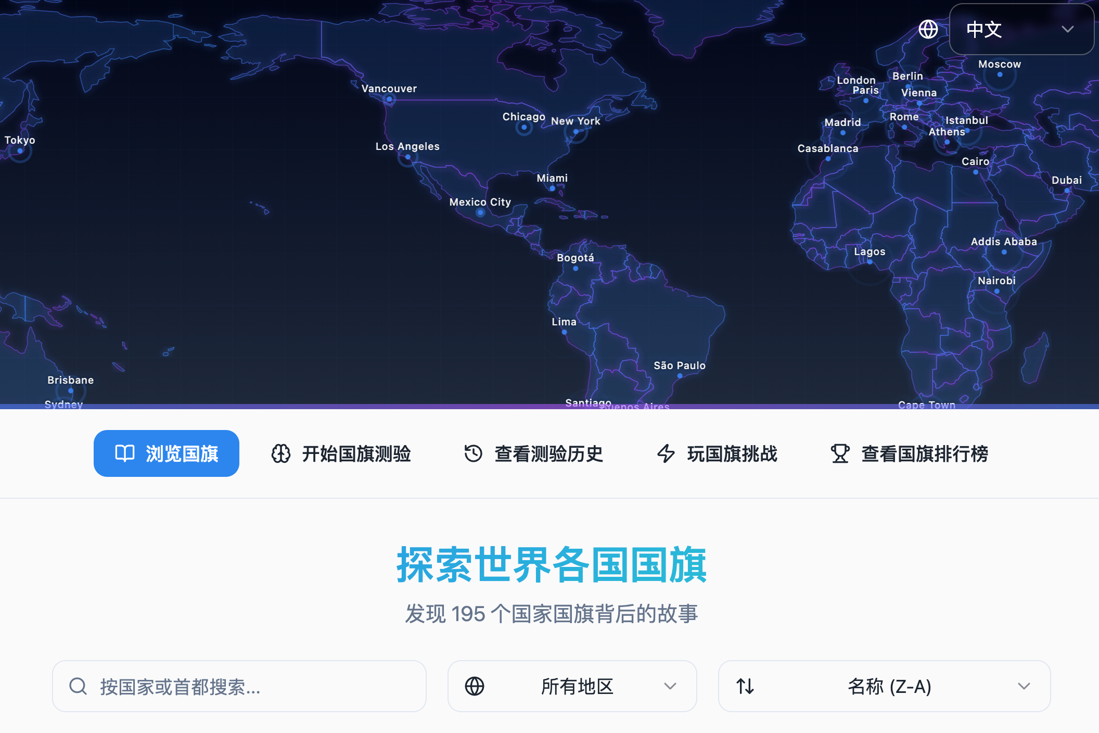
Task: Click the globe icon beside language selector
Action: (x=928, y=29)
